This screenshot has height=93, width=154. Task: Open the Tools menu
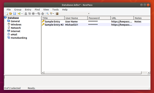(x=55, y=9)
